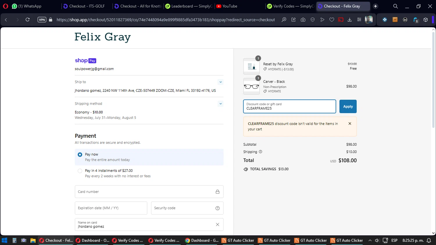Click the Card number field

[x=149, y=192]
